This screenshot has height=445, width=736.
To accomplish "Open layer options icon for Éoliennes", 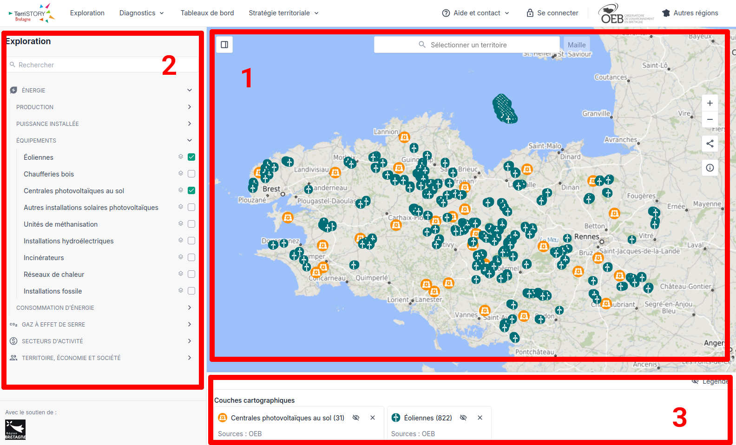I will (x=181, y=157).
